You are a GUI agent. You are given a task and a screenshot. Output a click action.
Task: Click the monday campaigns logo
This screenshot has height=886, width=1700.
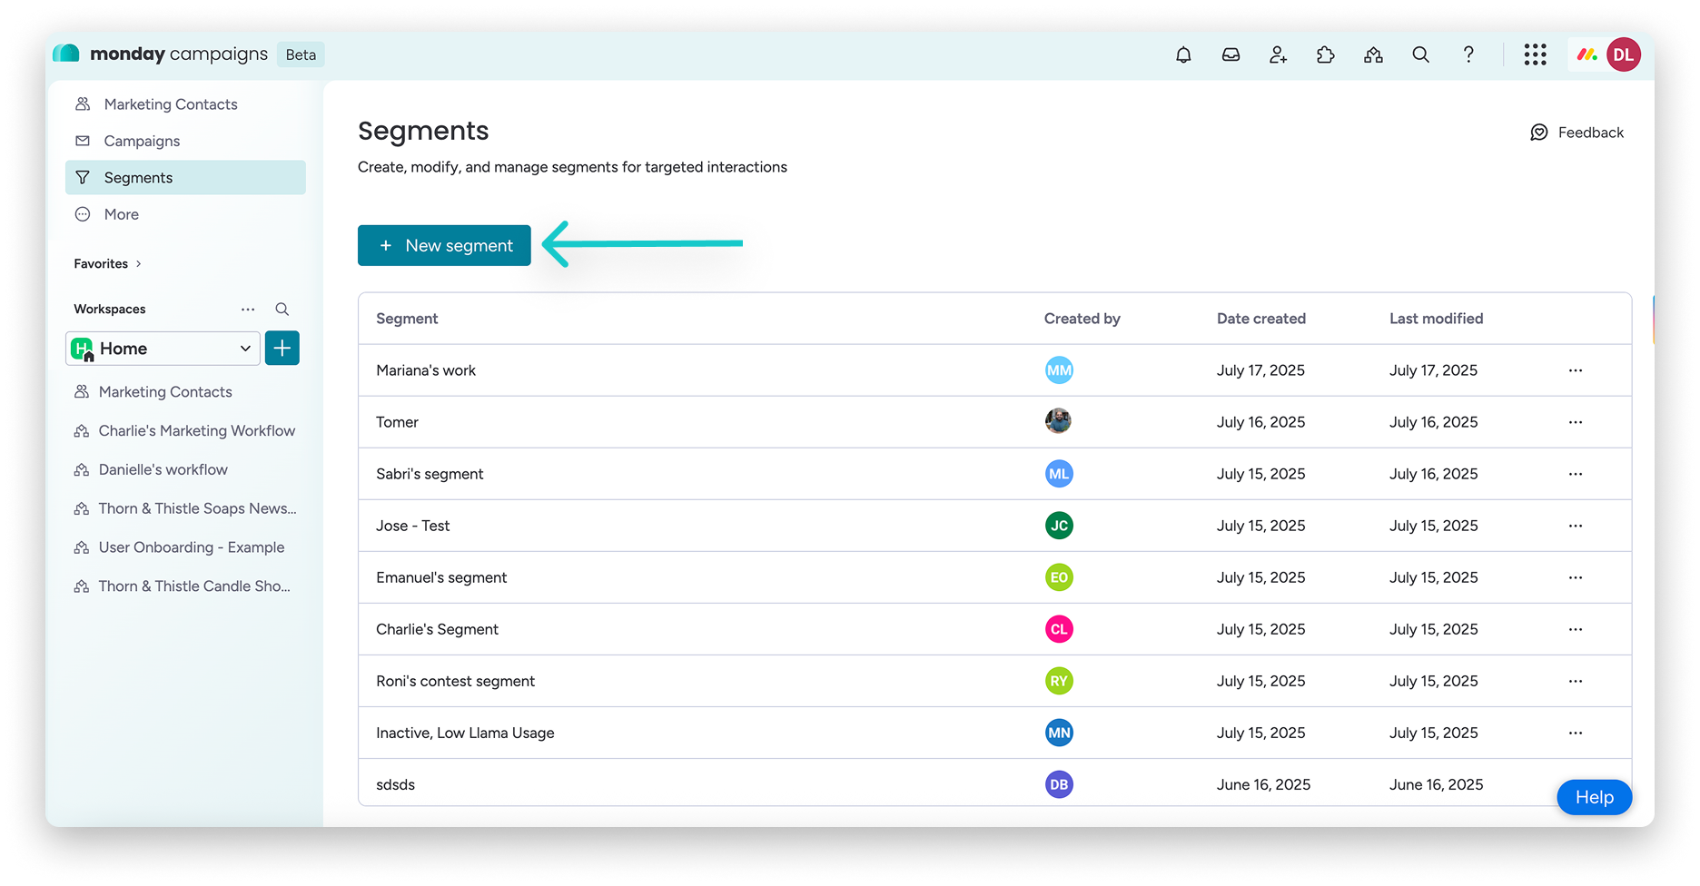161,54
